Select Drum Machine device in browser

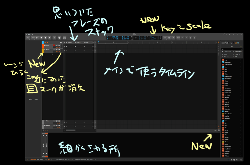point(232,114)
